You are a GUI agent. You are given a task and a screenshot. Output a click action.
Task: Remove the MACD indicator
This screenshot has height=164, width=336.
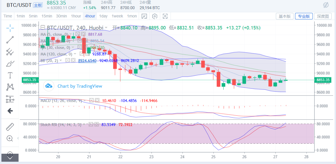pyautogui.click(x=97, y=100)
